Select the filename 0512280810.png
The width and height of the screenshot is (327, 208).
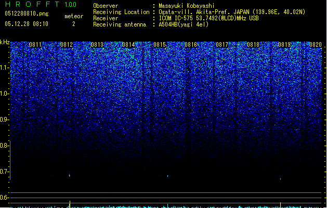coord(27,14)
